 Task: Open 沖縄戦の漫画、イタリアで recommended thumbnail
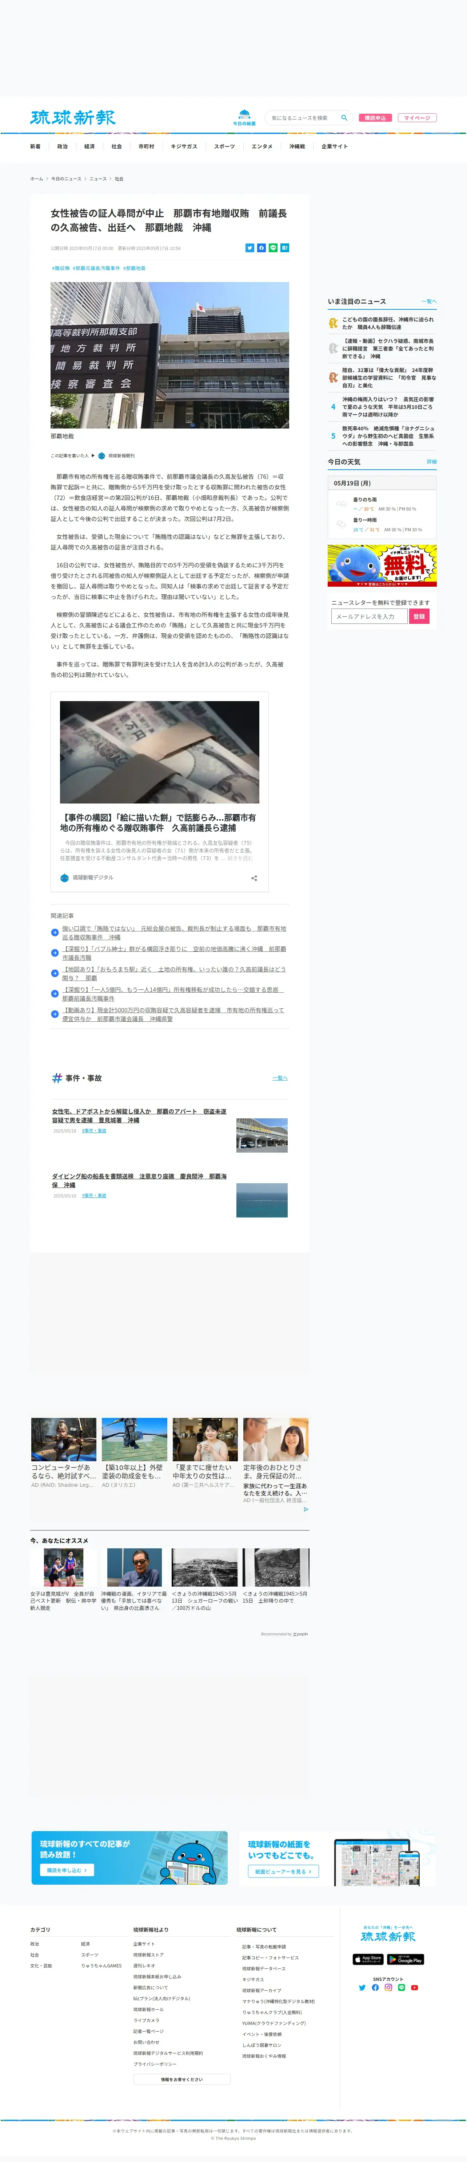coord(134,1567)
